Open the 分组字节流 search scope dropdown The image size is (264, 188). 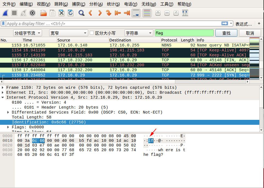tap(28, 33)
